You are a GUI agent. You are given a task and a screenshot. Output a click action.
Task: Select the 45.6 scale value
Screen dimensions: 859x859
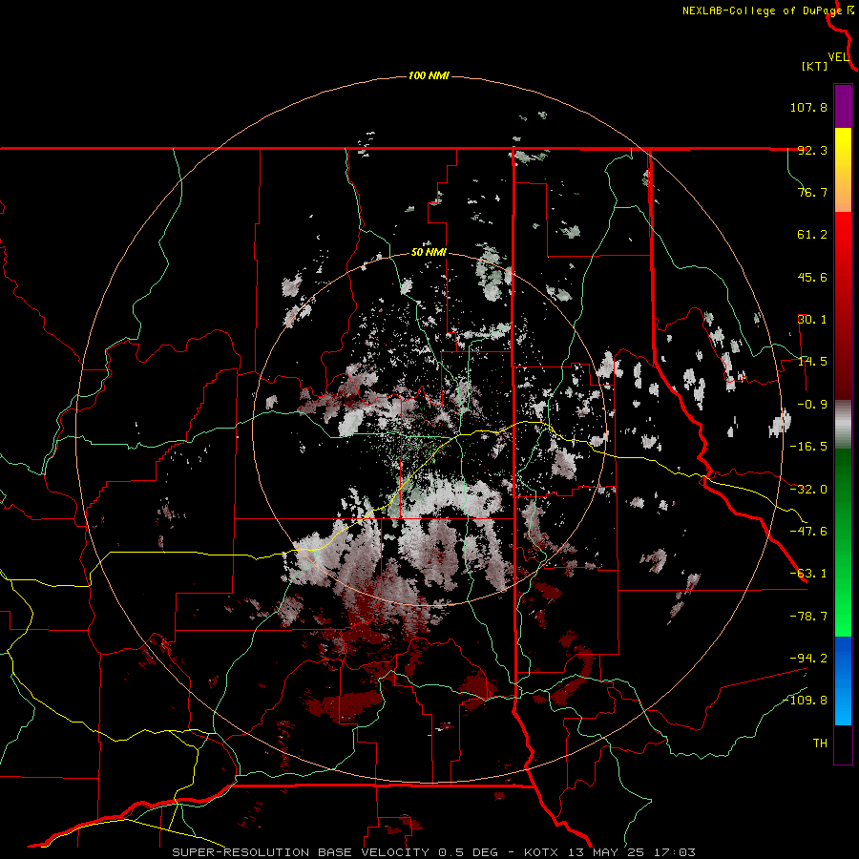click(812, 277)
